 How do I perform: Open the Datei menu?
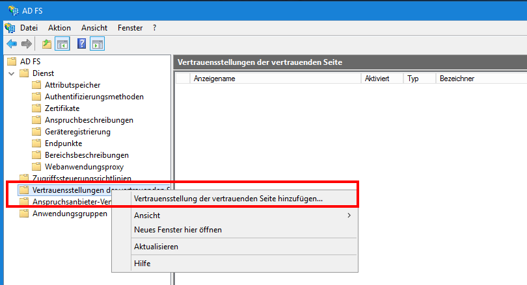click(x=29, y=28)
